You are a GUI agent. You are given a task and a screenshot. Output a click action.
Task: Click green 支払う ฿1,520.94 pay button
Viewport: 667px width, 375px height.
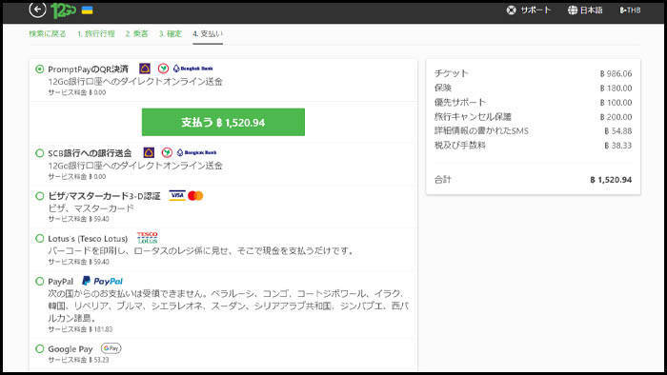tap(223, 123)
